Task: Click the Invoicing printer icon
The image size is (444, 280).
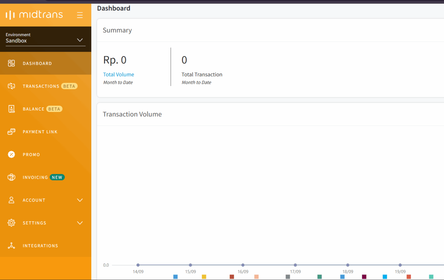Action: click(11, 177)
